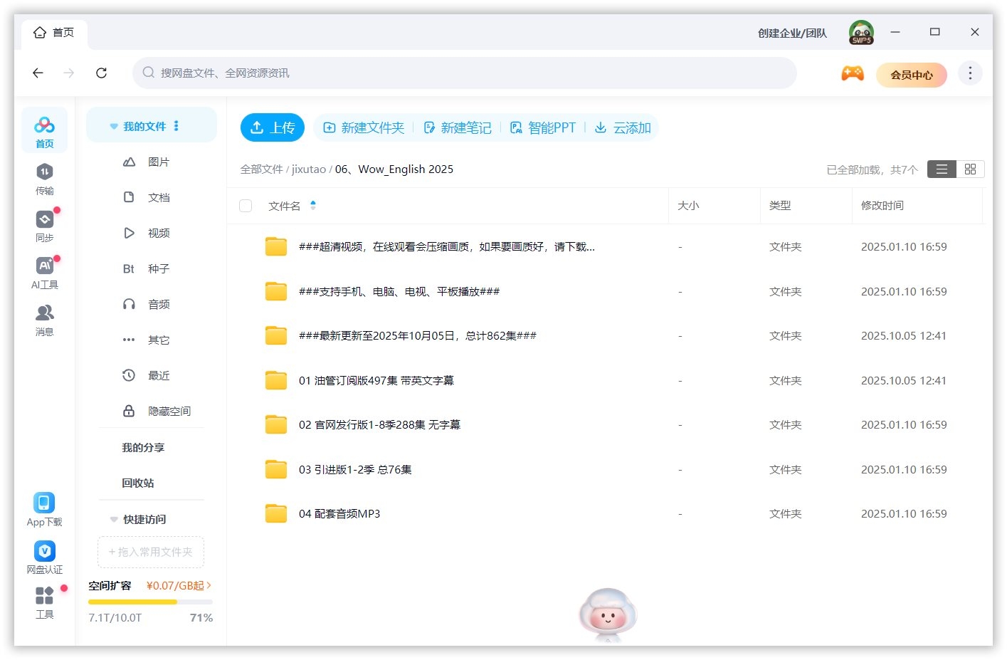This screenshot has width=1007, height=660.
Task: Click the game controller icon beside search
Action: [x=852, y=73]
